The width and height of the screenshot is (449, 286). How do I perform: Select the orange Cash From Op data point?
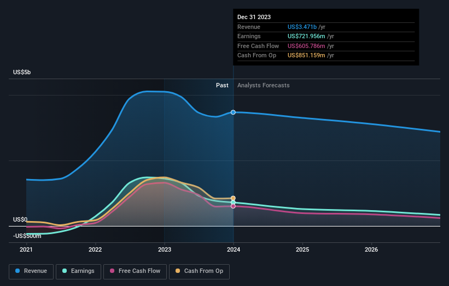click(x=233, y=198)
